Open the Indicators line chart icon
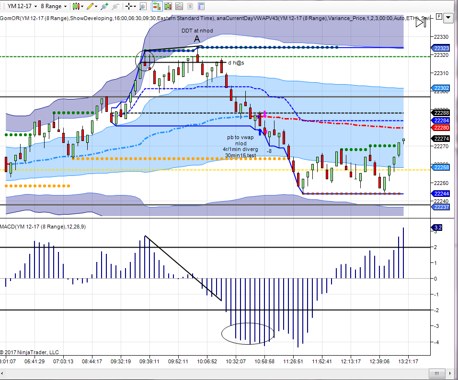The height and width of the screenshot is (380, 458). (x=179, y=6)
